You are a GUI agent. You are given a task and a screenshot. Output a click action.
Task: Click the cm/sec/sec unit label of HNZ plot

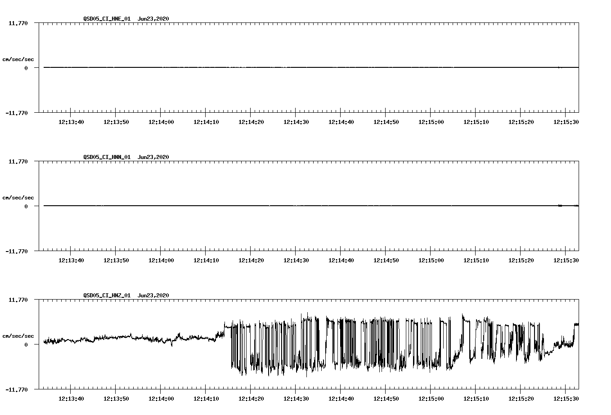(18, 336)
